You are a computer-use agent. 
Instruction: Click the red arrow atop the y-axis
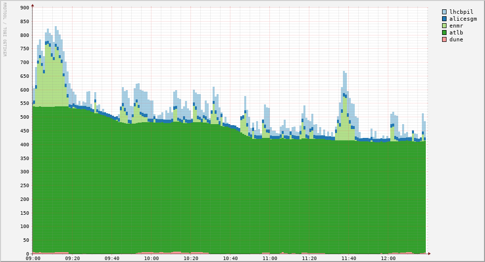coord(33,5)
